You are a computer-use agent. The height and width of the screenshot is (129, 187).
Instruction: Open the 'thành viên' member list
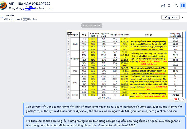(x=41, y=8)
